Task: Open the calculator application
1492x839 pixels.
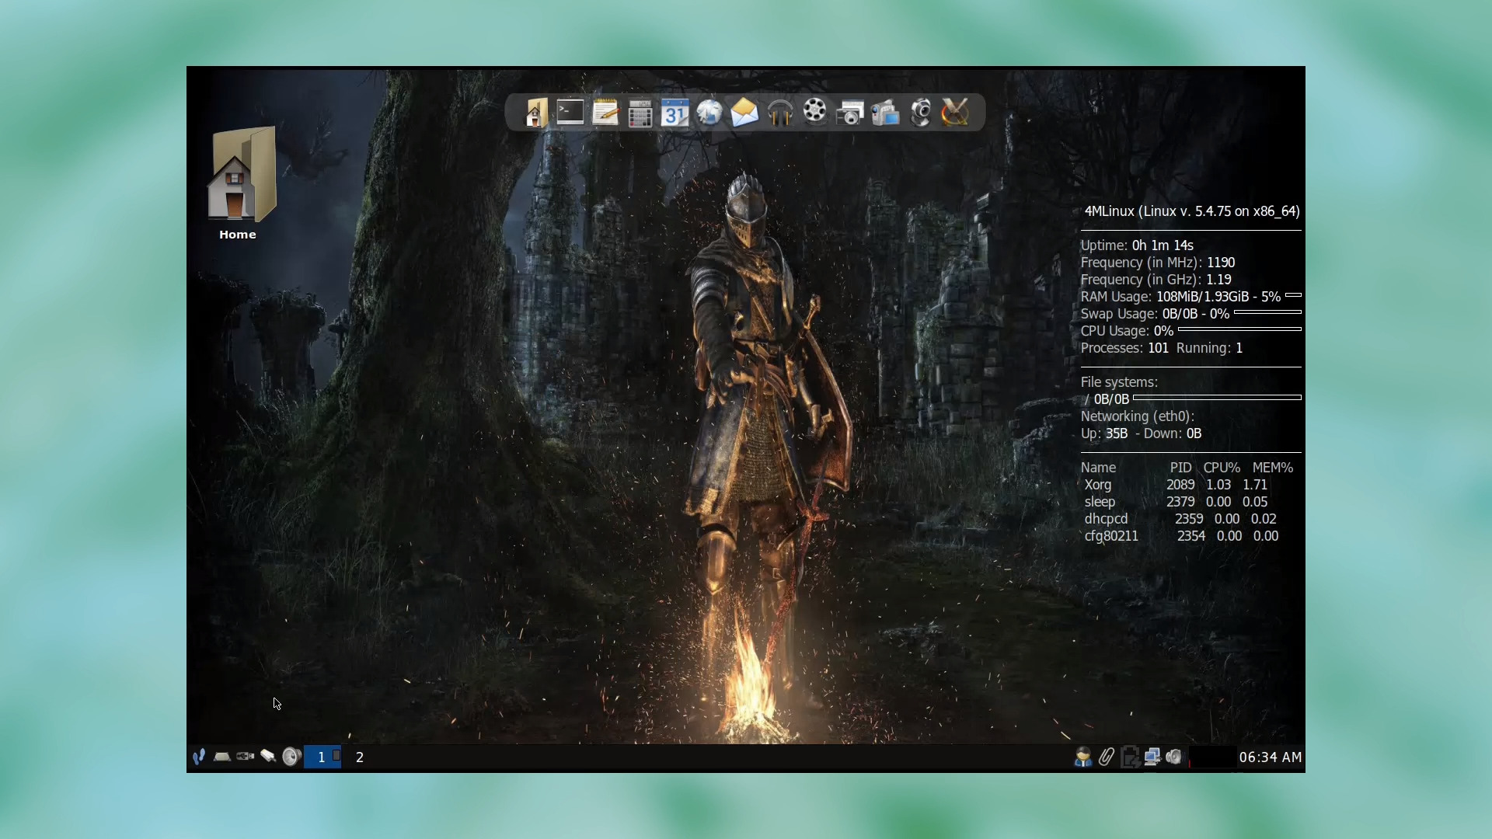Action: [x=639, y=111]
